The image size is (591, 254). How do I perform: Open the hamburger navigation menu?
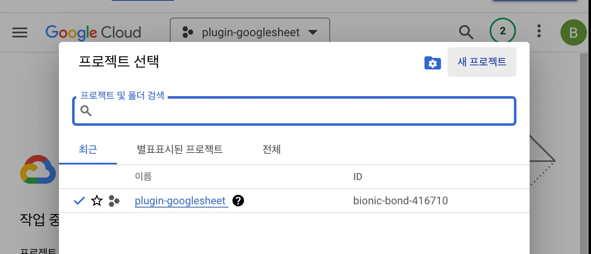pos(20,32)
